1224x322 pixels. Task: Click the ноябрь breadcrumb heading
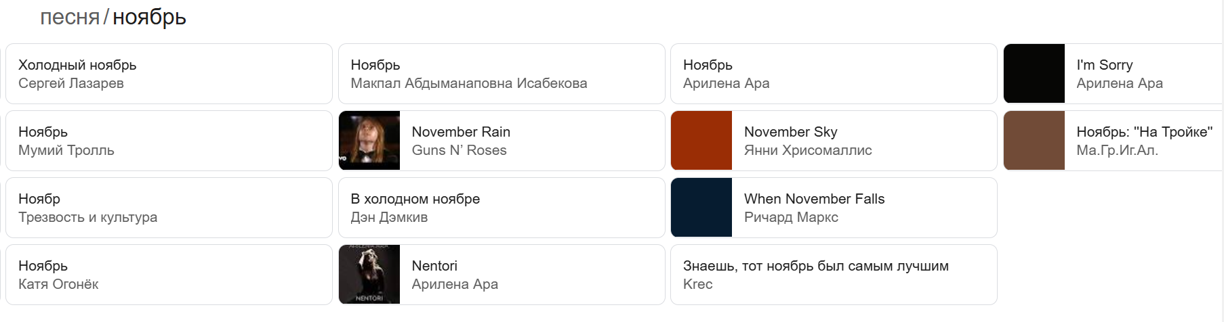149,17
